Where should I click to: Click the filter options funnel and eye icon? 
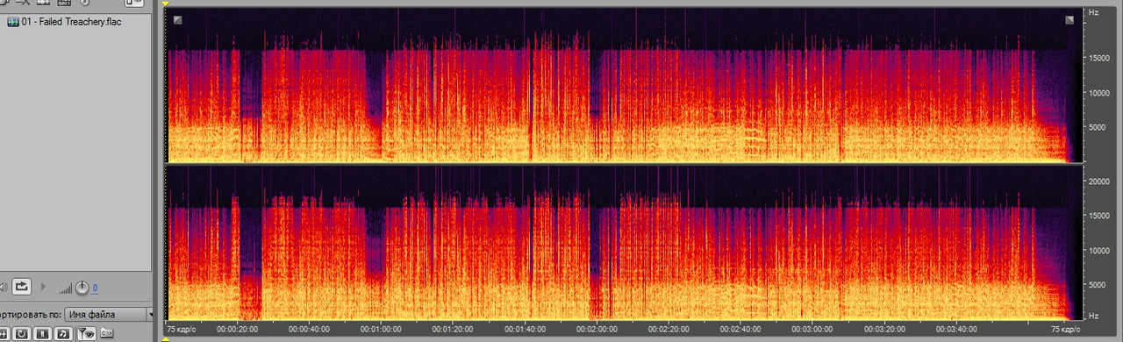click(87, 334)
